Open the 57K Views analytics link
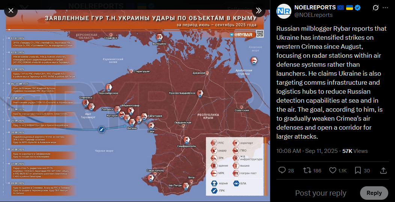The width and height of the screenshot is (395, 202). coord(355,151)
